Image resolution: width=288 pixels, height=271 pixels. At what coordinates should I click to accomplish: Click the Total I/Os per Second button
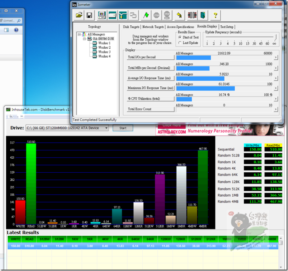point(150,57)
